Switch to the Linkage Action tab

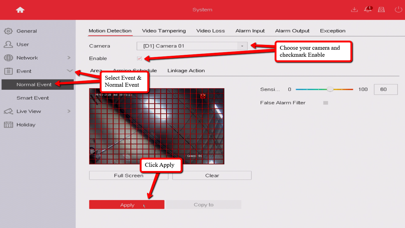[x=186, y=71]
